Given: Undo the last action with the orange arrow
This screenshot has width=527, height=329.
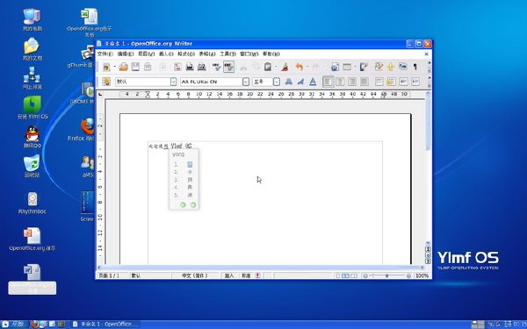Looking at the screenshot, I should coord(300,67).
